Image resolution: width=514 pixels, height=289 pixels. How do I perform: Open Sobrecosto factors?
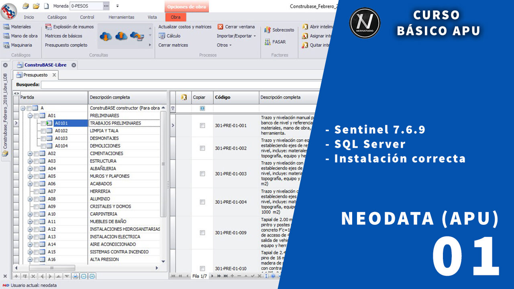tap(279, 30)
